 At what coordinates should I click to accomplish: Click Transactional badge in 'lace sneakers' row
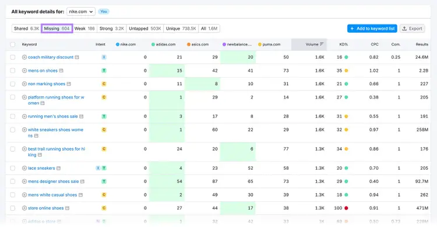point(104,168)
